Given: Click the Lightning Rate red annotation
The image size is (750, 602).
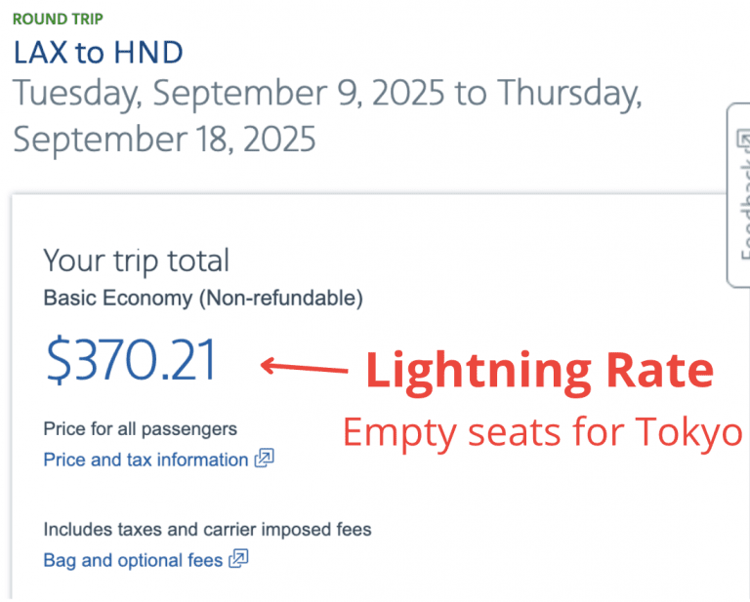Looking at the screenshot, I should [539, 371].
